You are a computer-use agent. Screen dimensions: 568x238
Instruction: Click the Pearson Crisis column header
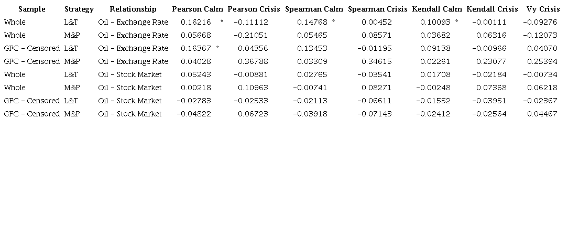254,9
